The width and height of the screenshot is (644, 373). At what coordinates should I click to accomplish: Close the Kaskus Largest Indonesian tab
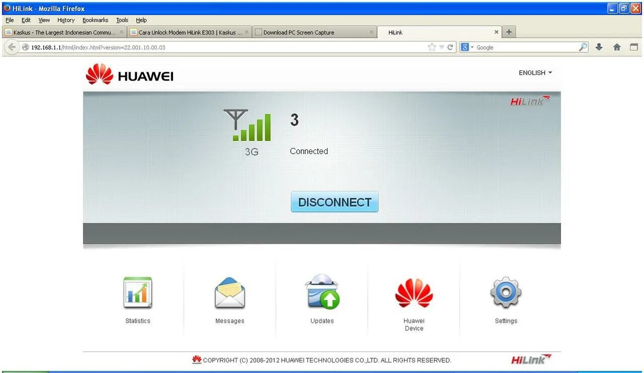click(x=121, y=32)
